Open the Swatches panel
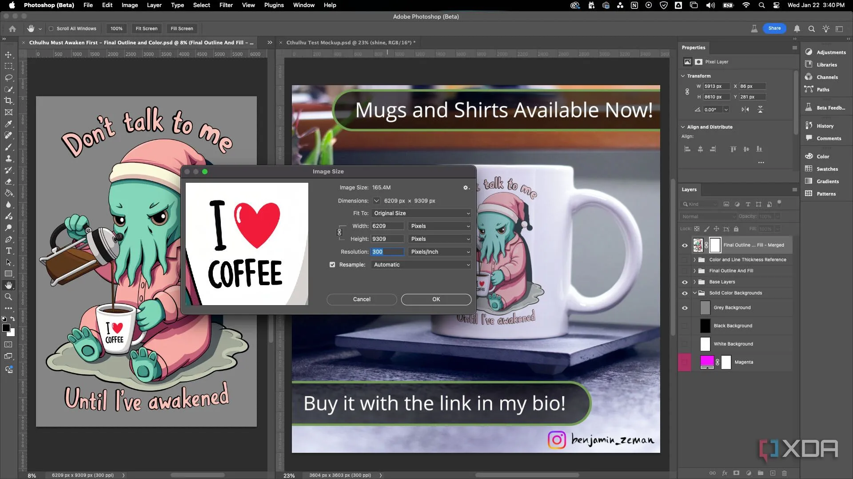The image size is (853, 479). tap(821, 169)
